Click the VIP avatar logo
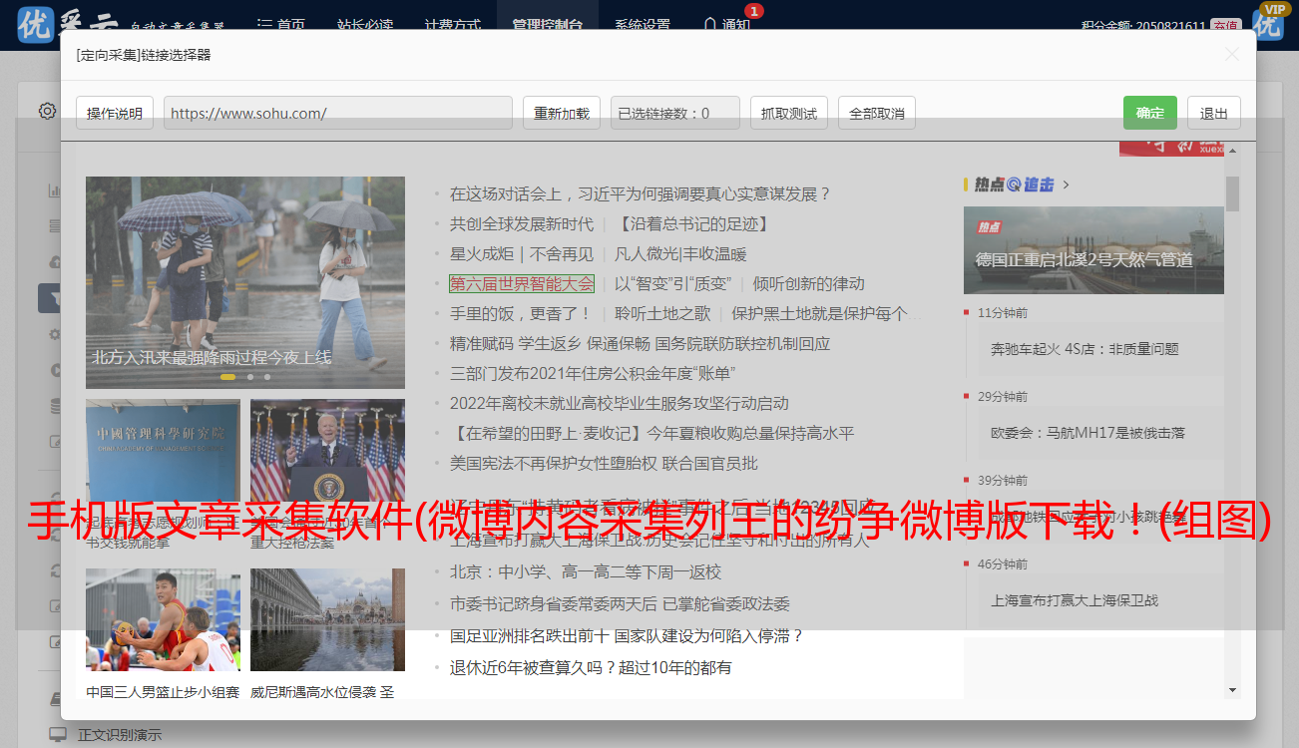Screen dimensions: 1299x748 (1269, 22)
